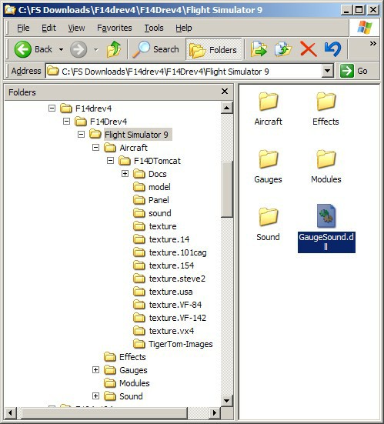Select texture.VF-84 folder in tree
This screenshot has height=424, width=384.
tap(168, 305)
